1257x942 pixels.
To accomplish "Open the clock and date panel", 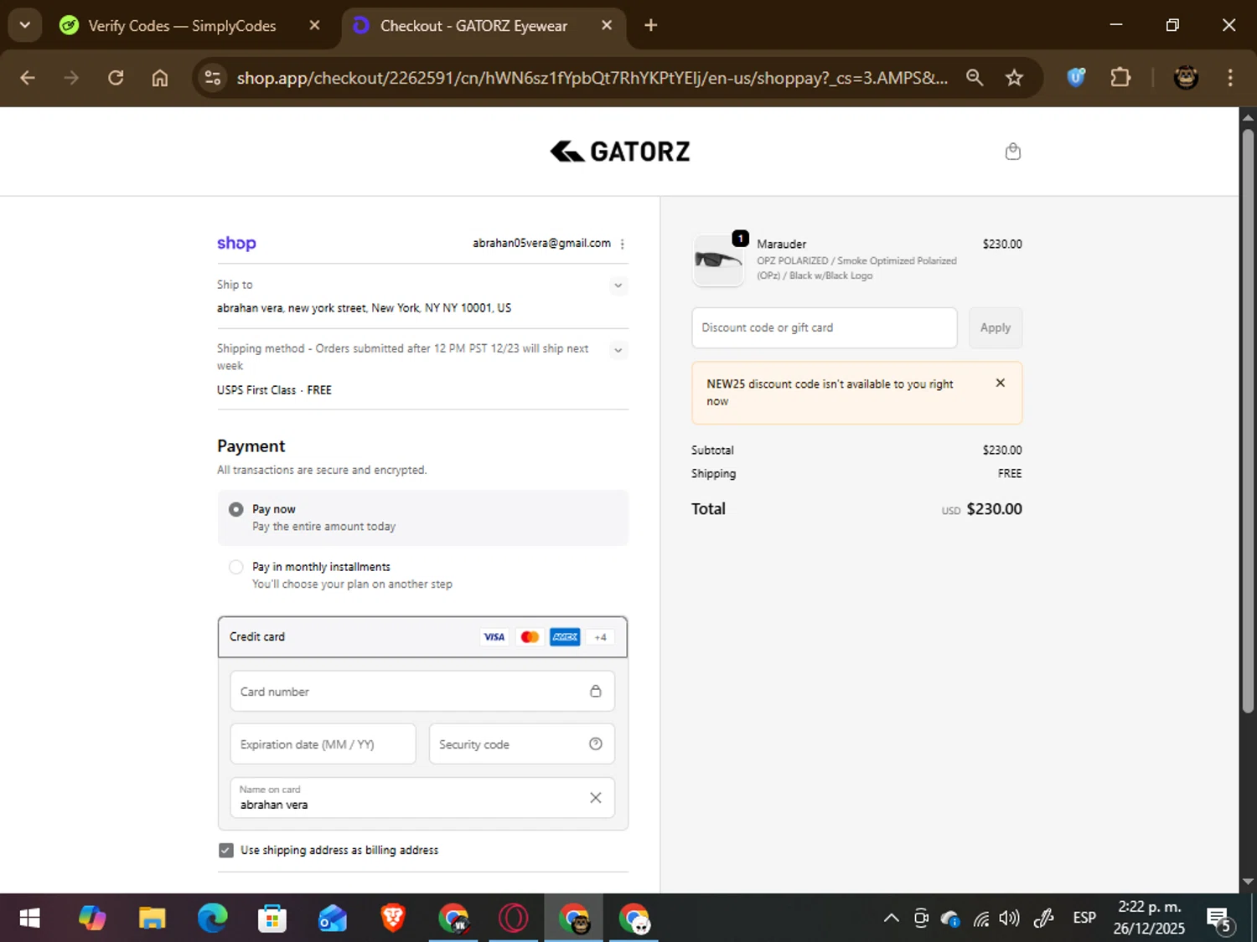I will pos(1149,919).
